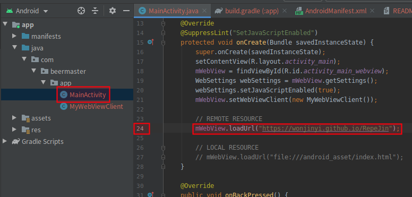The height and width of the screenshot is (197, 412).
Task: Click the // REMOTE RESOURCE comment
Action: point(229,119)
